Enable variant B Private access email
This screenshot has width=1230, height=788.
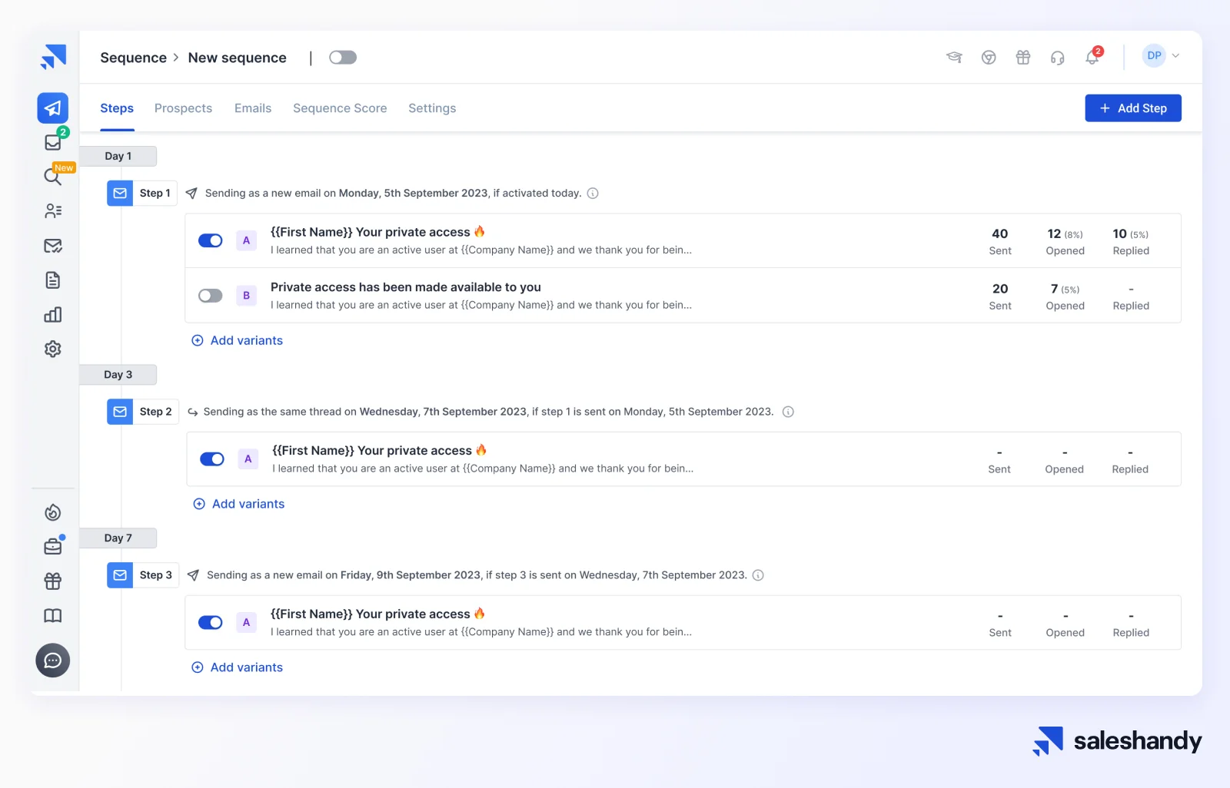tap(210, 296)
